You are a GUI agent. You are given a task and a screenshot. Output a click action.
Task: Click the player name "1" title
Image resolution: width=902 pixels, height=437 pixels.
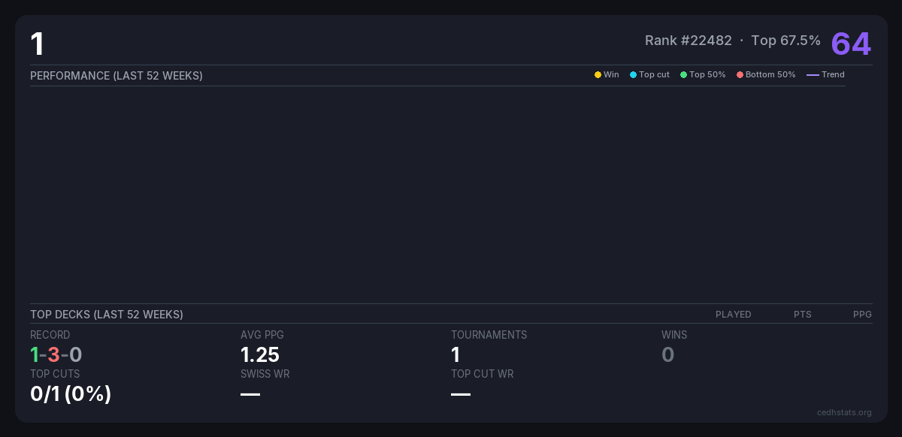click(x=37, y=44)
